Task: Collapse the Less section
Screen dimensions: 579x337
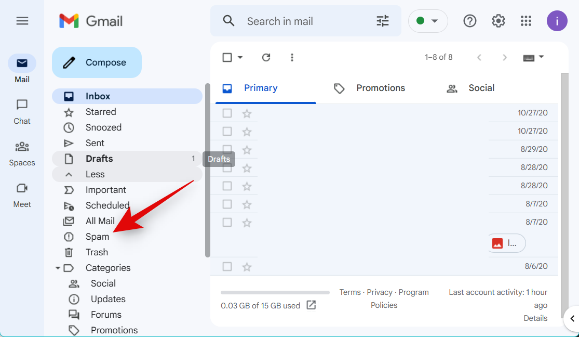Action: click(127, 174)
